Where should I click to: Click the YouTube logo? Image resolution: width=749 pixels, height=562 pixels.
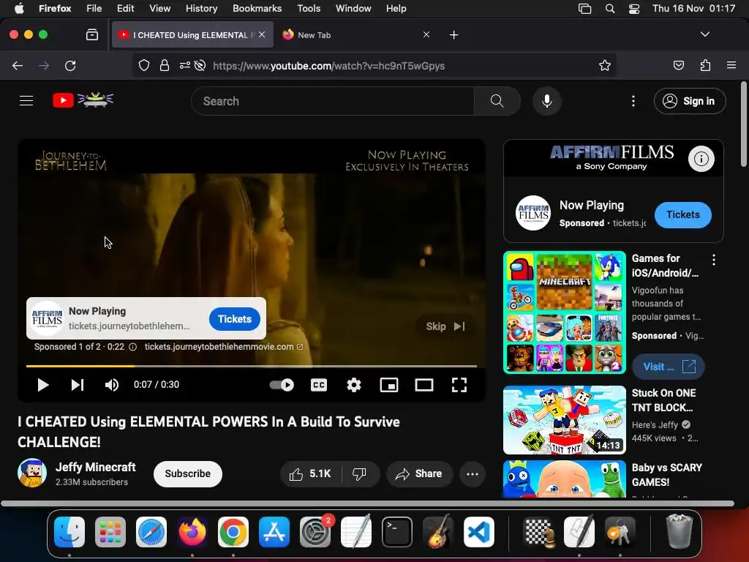tap(83, 100)
